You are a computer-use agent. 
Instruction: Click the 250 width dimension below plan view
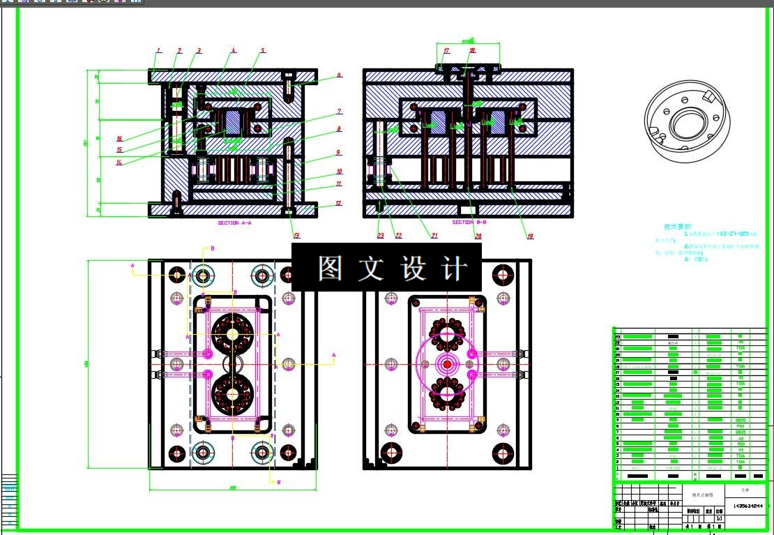(232, 488)
